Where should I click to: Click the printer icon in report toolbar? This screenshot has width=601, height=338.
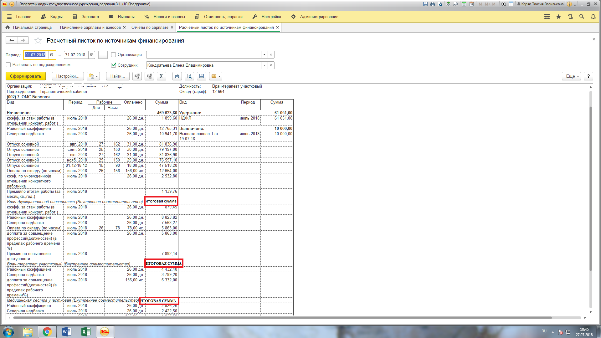click(x=177, y=76)
